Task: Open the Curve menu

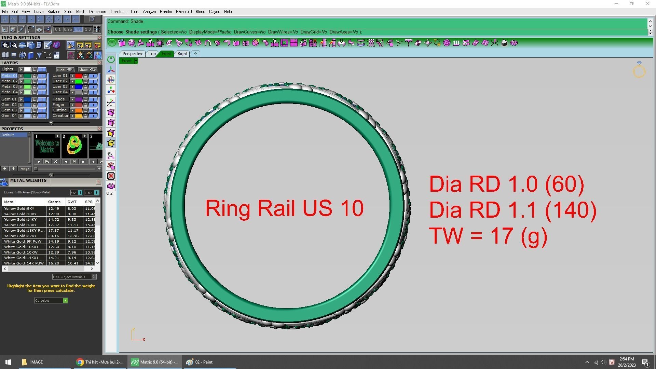Action: [x=38, y=12]
